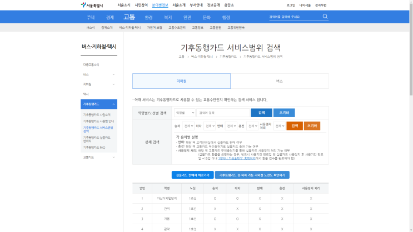The height and width of the screenshot is (232, 413).
Task: Open 기후동행카드 실물카드 판매처 sidebar link
Action: (x=97, y=139)
